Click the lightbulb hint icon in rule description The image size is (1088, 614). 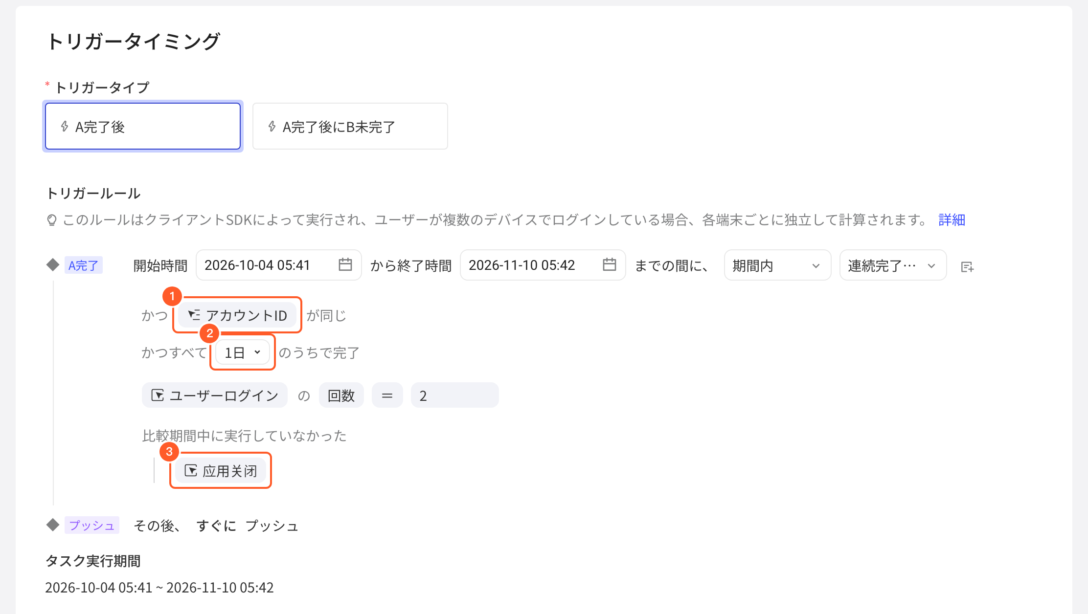(x=51, y=220)
